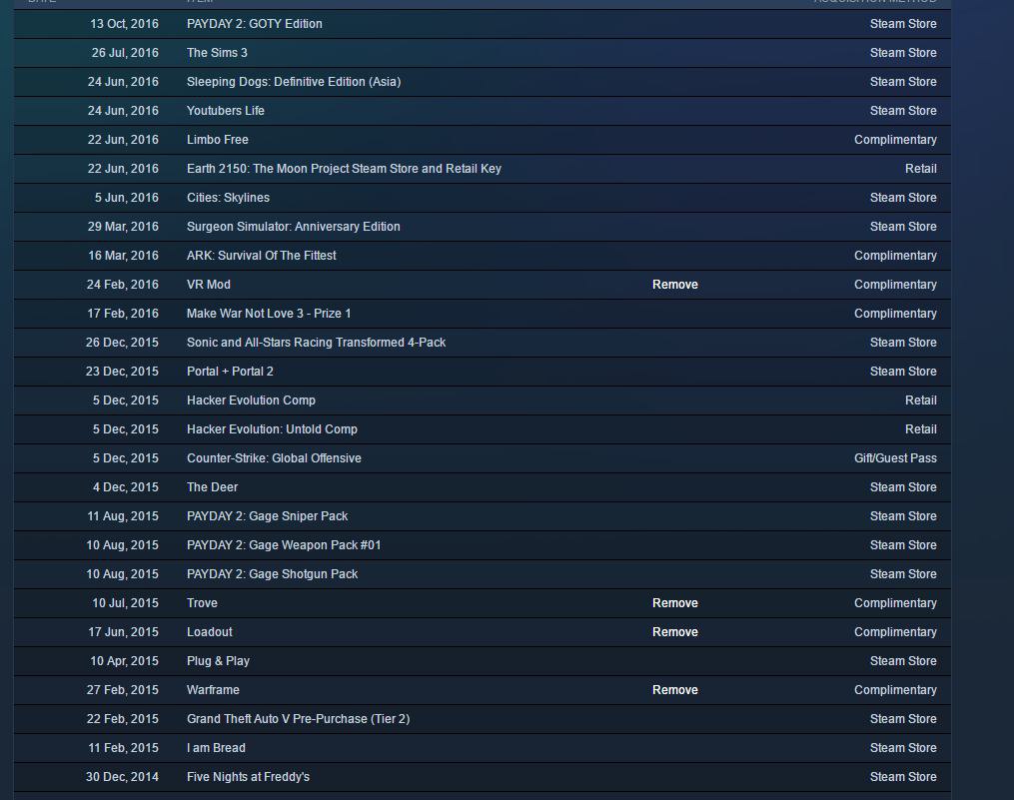Select 'PAYDAY 2: GOTY Edition' item text
The width and height of the screenshot is (1014, 800).
pos(254,24)
